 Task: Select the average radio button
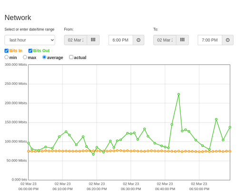pos(44,57)
